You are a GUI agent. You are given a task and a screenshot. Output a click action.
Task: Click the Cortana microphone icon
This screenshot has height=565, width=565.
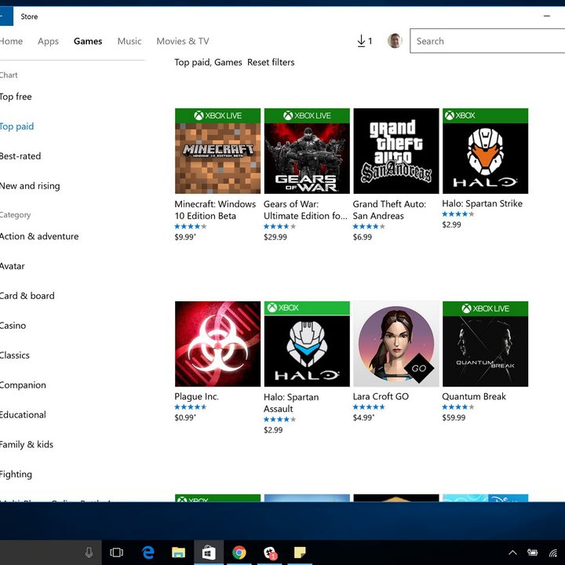point(89,552)
